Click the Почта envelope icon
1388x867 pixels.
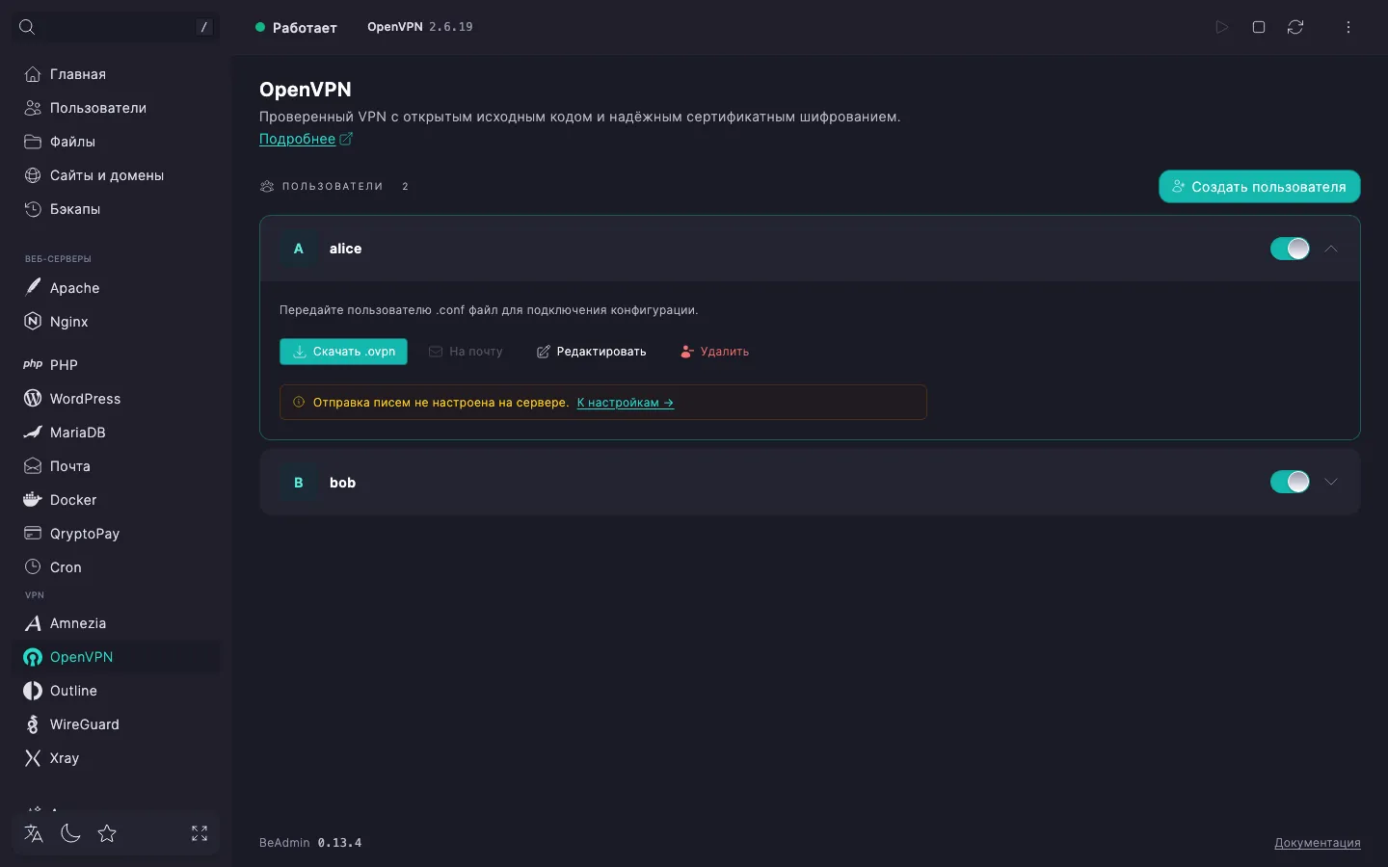(x=33, y=466)
